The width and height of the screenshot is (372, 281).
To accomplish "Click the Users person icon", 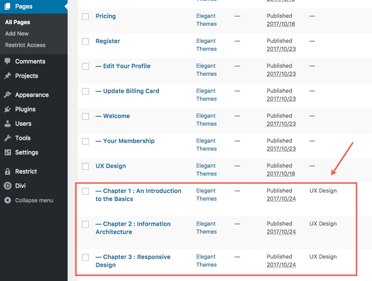I will click(x=7, y=124).
